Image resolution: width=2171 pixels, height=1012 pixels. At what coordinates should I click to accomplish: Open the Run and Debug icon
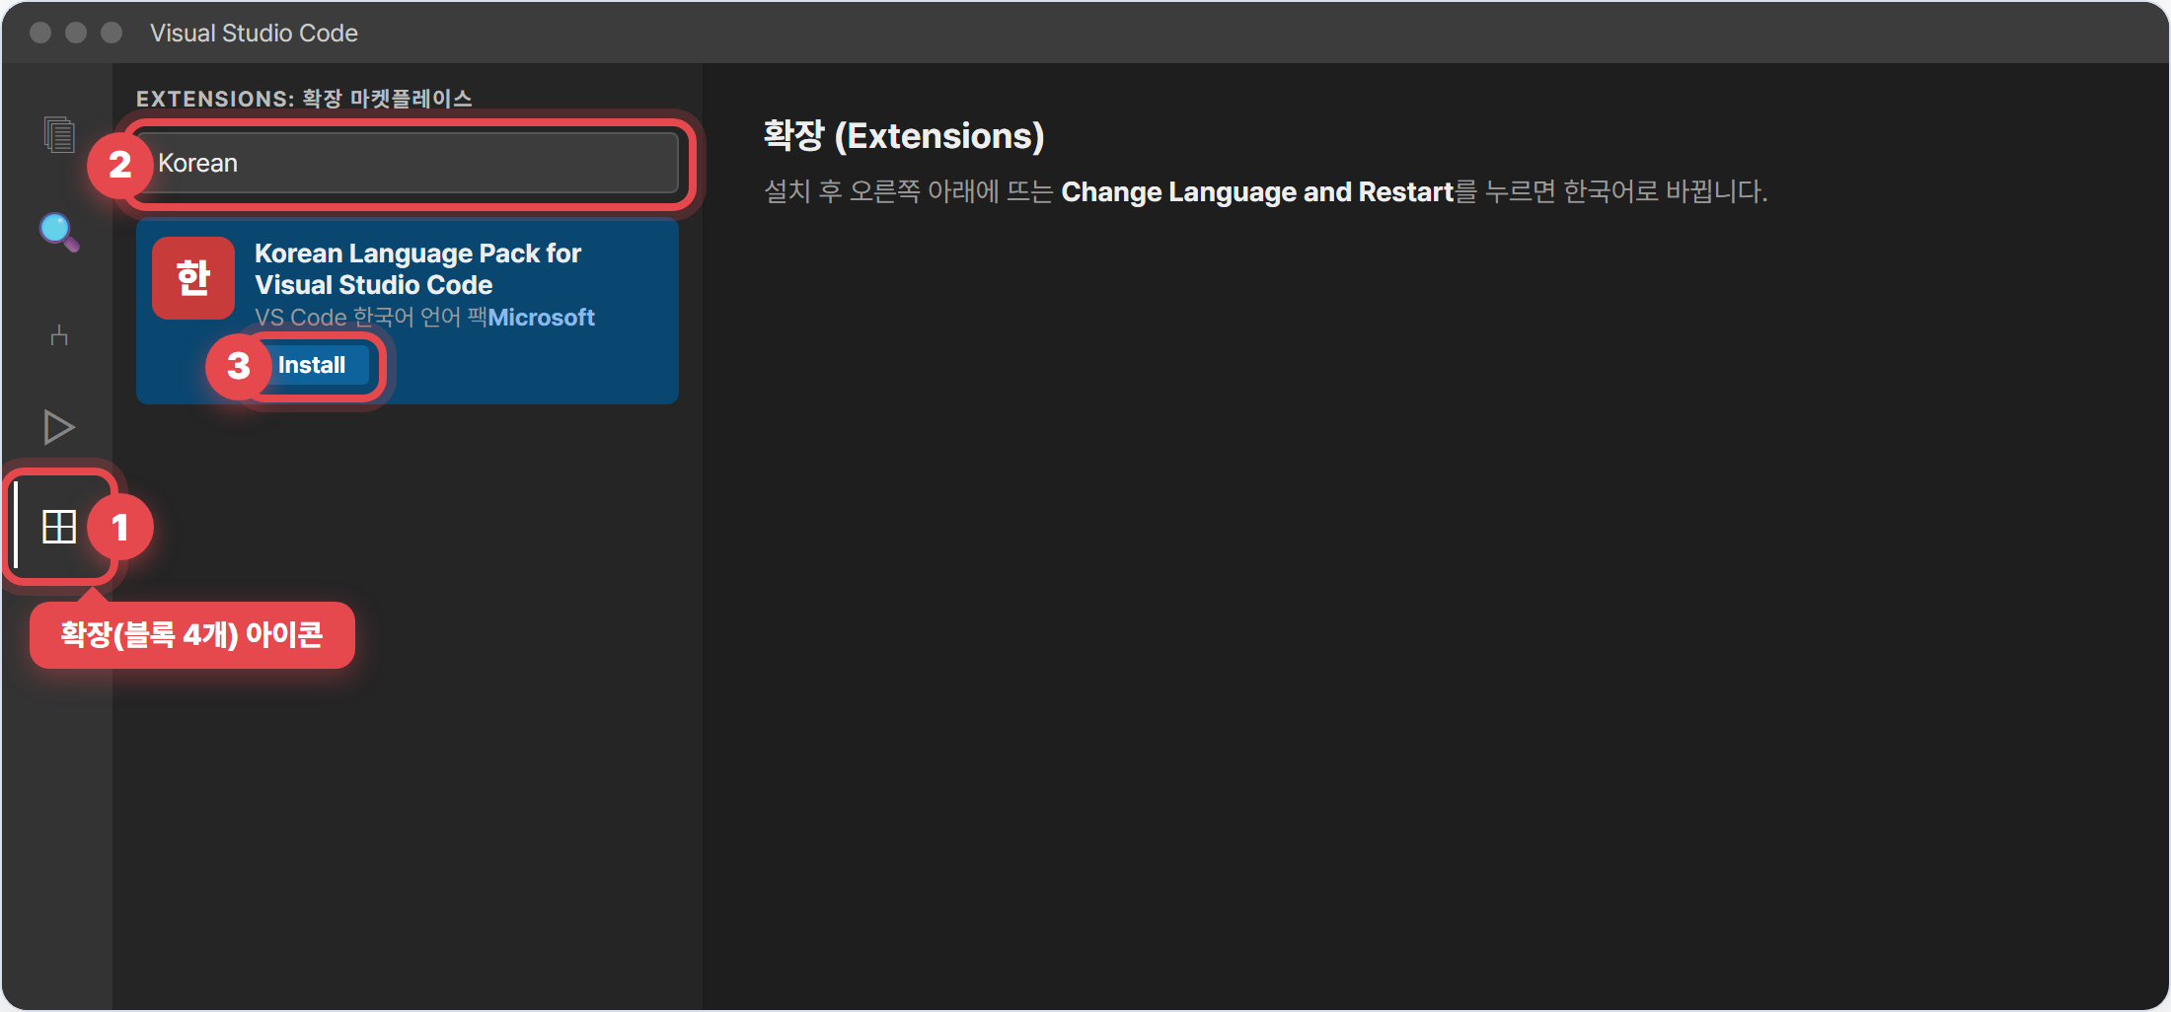point(59,427)
